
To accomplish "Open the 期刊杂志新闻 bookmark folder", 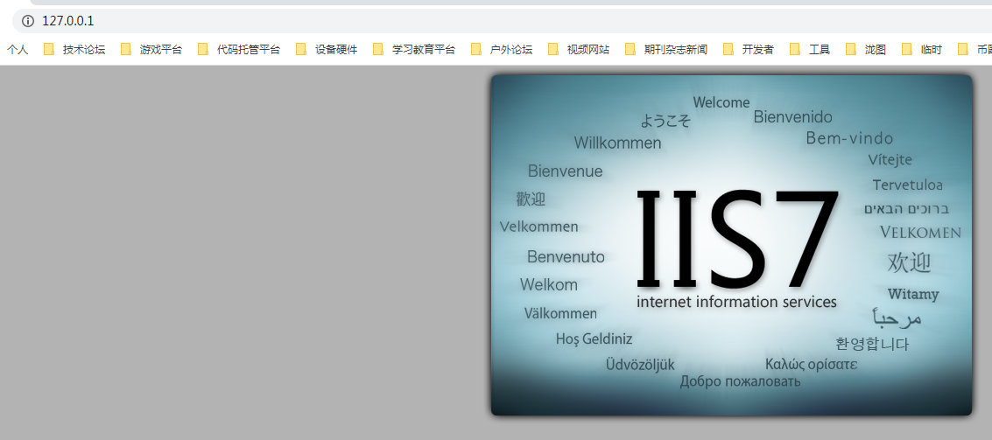I will pyautogui.click(x=666, y=49).
